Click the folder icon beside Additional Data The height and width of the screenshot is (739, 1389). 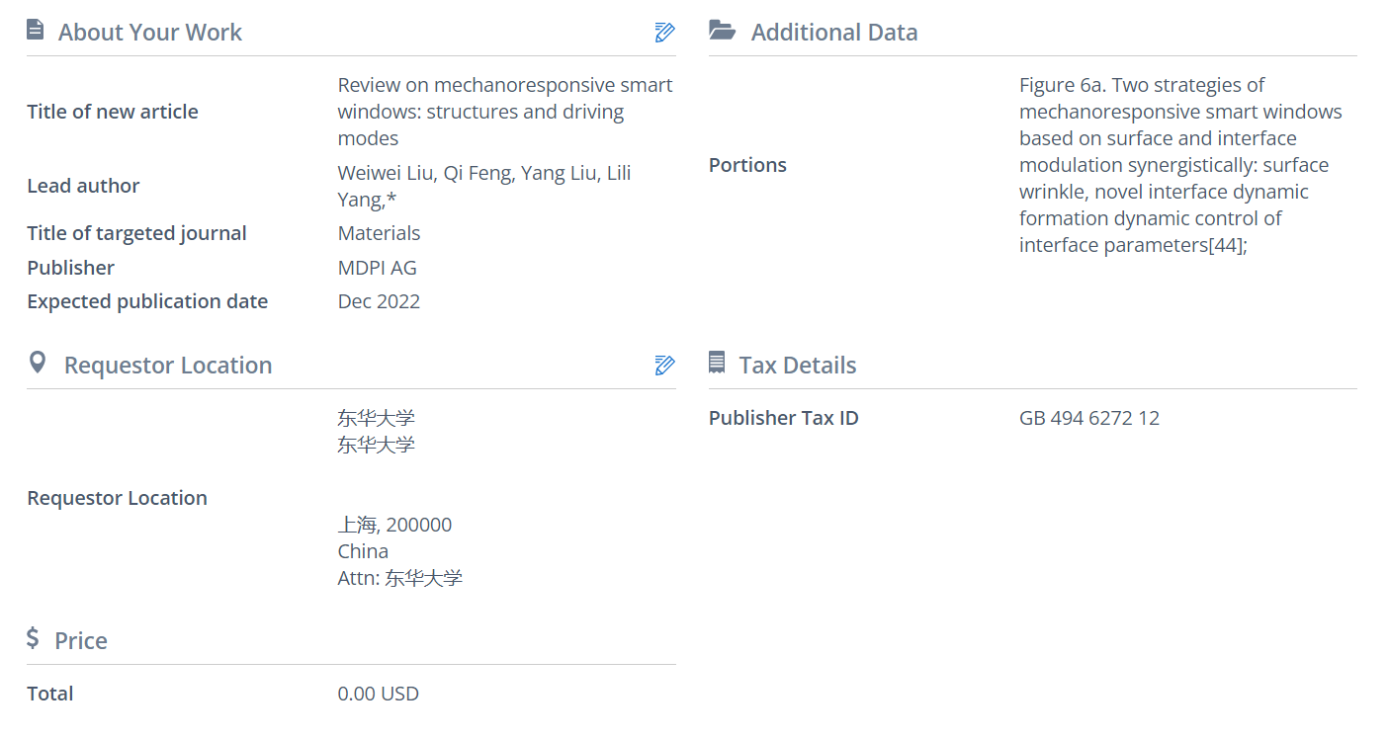[723, 31]
